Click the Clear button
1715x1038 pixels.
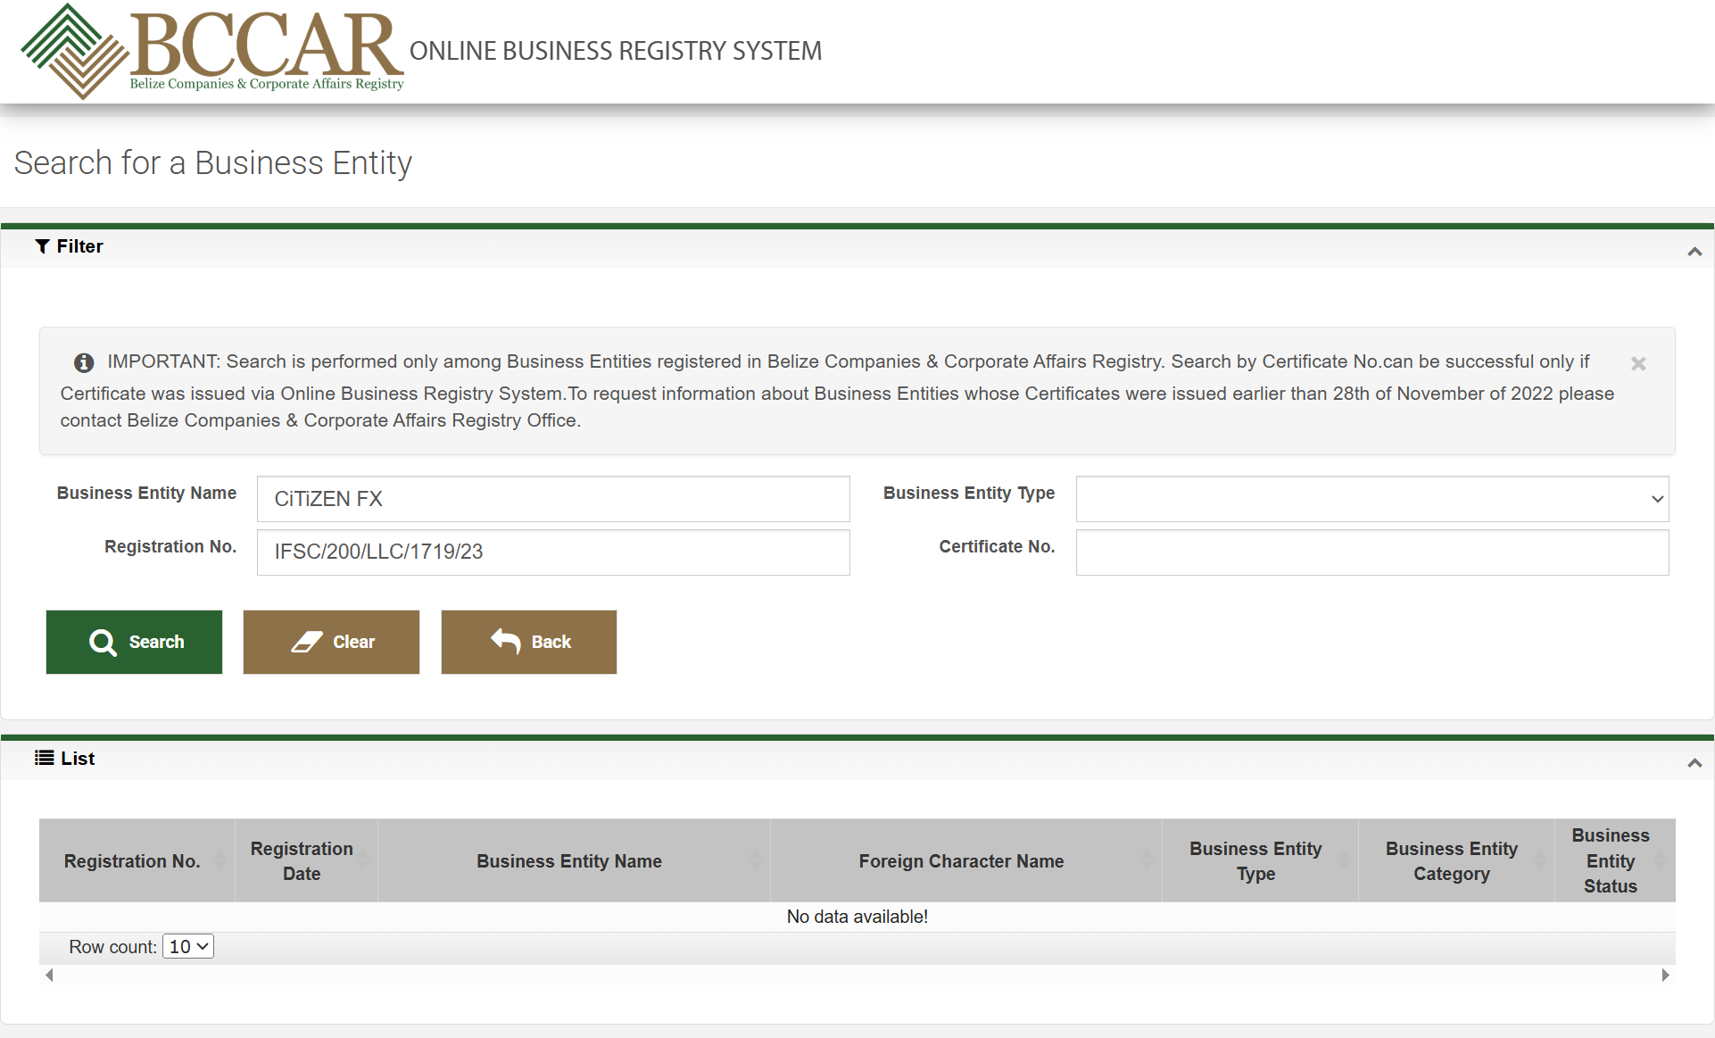(331, 642)
